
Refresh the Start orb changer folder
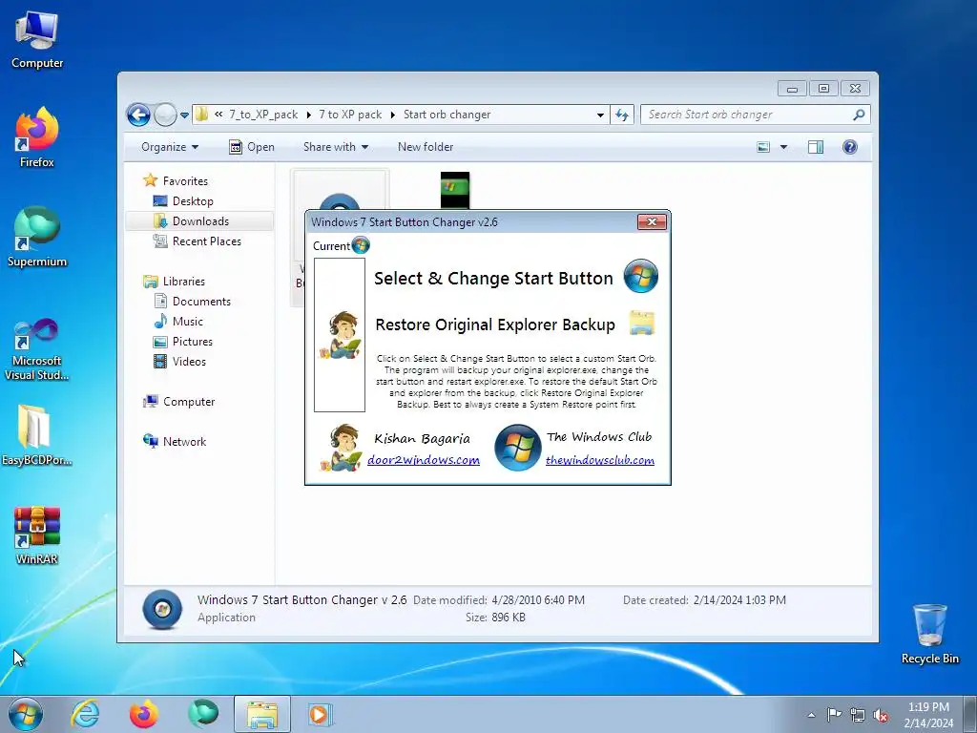622,115
